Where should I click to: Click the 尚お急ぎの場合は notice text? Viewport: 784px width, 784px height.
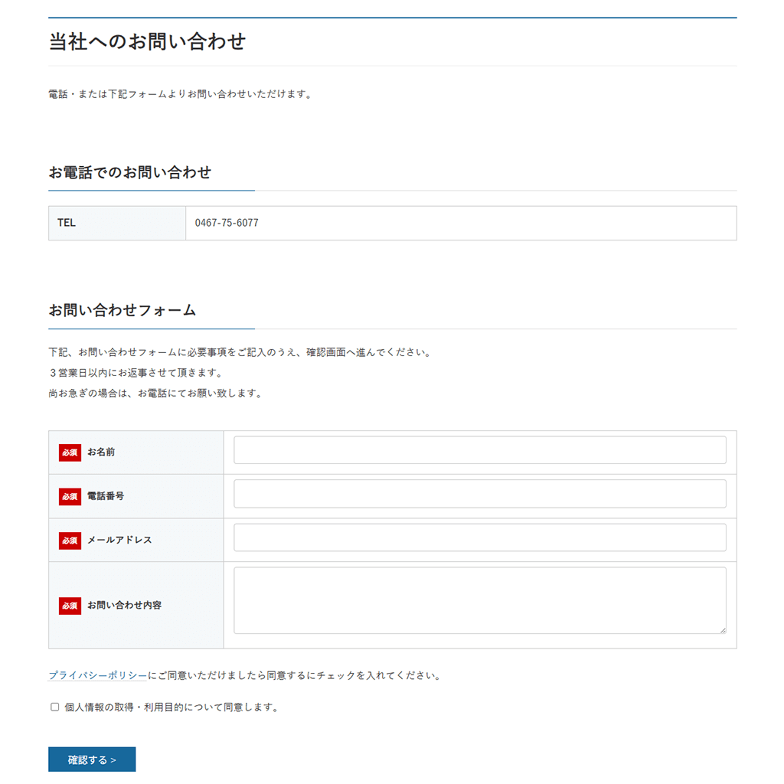click(155, 393)
